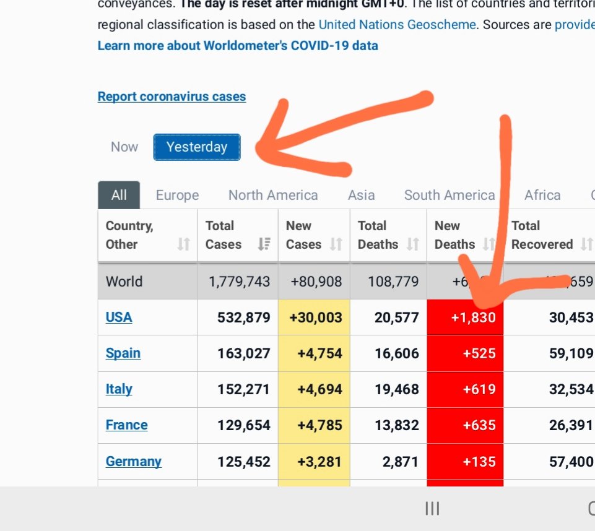Click the Germany country link

point(134,462)
